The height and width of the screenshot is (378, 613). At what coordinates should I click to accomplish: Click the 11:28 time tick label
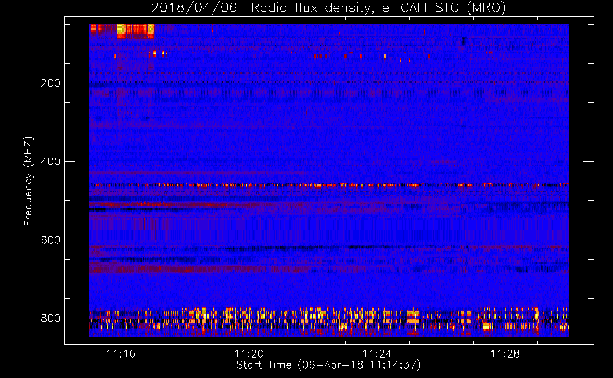(505, 354)
